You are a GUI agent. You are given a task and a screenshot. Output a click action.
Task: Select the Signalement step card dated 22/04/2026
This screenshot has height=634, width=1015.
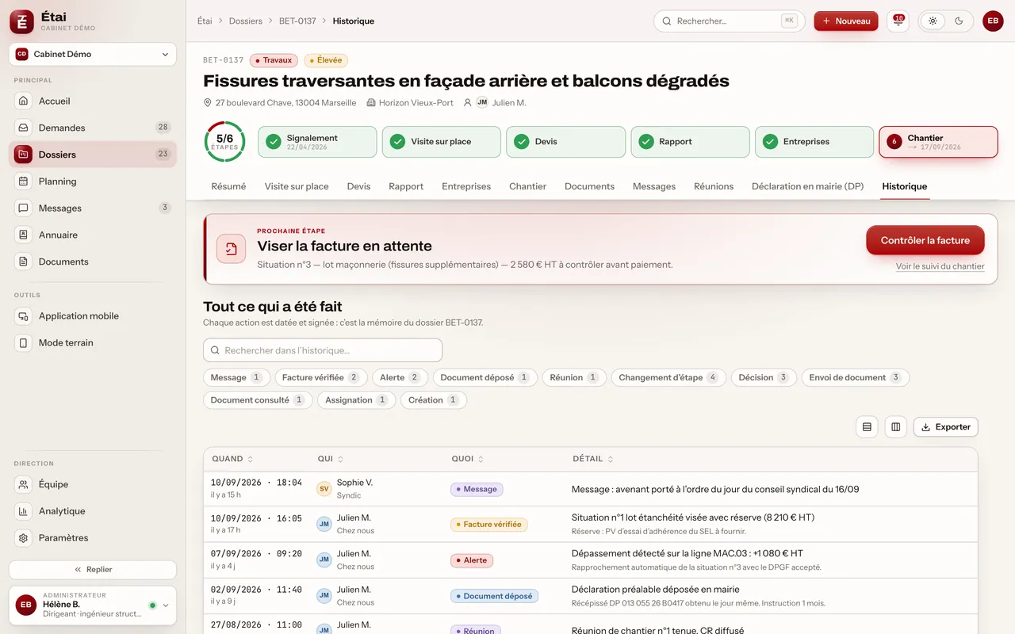[317, 142]
